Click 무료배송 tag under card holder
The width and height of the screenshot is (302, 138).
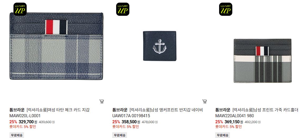pyautogui.click(x=223, y=135)
